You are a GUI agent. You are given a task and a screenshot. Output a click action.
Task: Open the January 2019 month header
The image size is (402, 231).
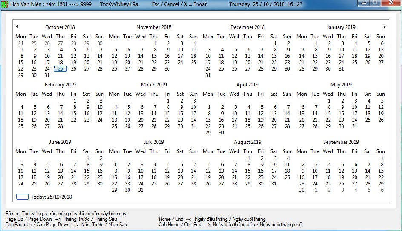pos(341,27)
